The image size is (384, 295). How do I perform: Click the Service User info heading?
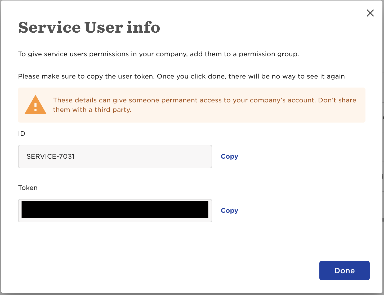(x=89, y=28)
